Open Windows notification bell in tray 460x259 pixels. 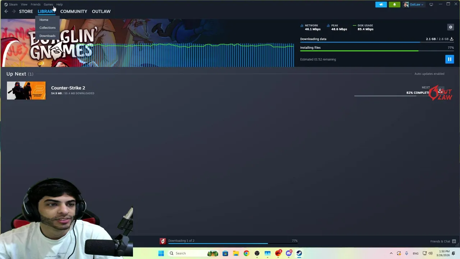[454, 253]
